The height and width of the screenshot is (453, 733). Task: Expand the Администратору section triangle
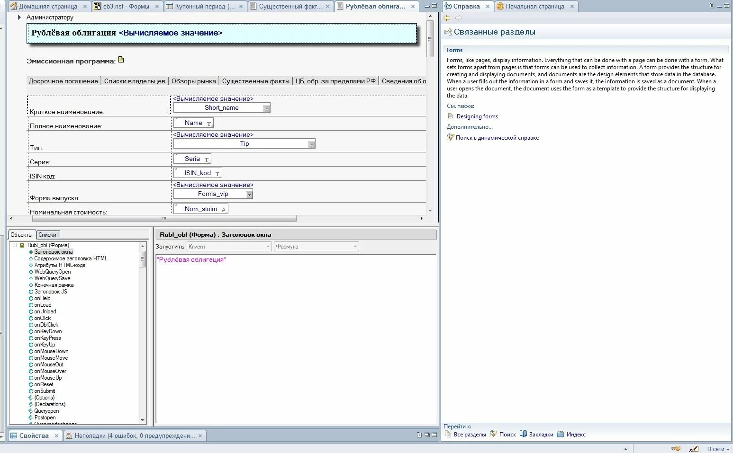point(19,18)
